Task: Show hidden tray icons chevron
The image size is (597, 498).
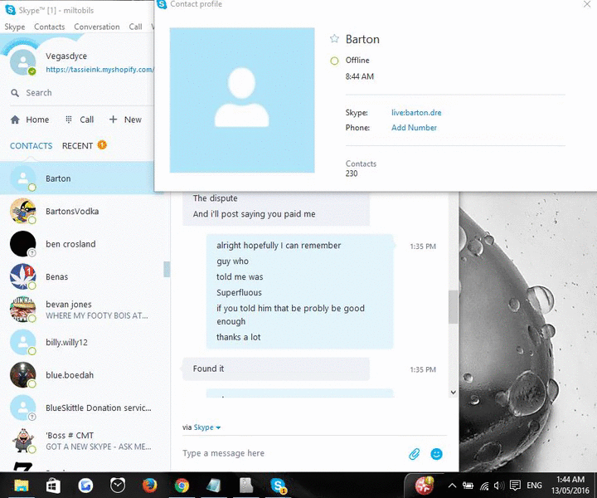Action: point(452,486)
